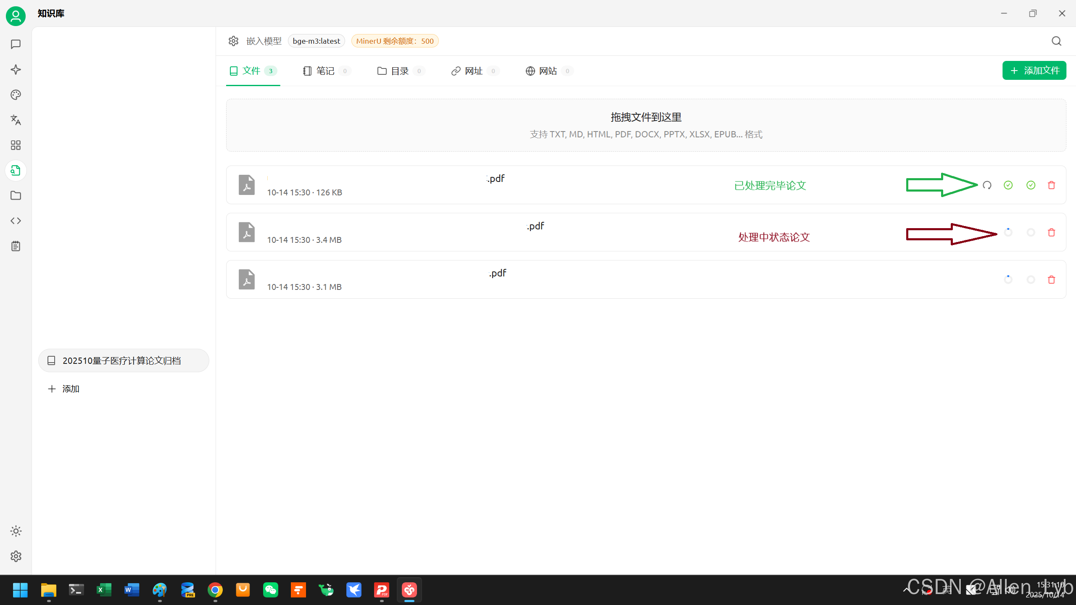Delete the 126 KB PDF file
Viewport: 1076px width, 605px height.
point(1051,185)
